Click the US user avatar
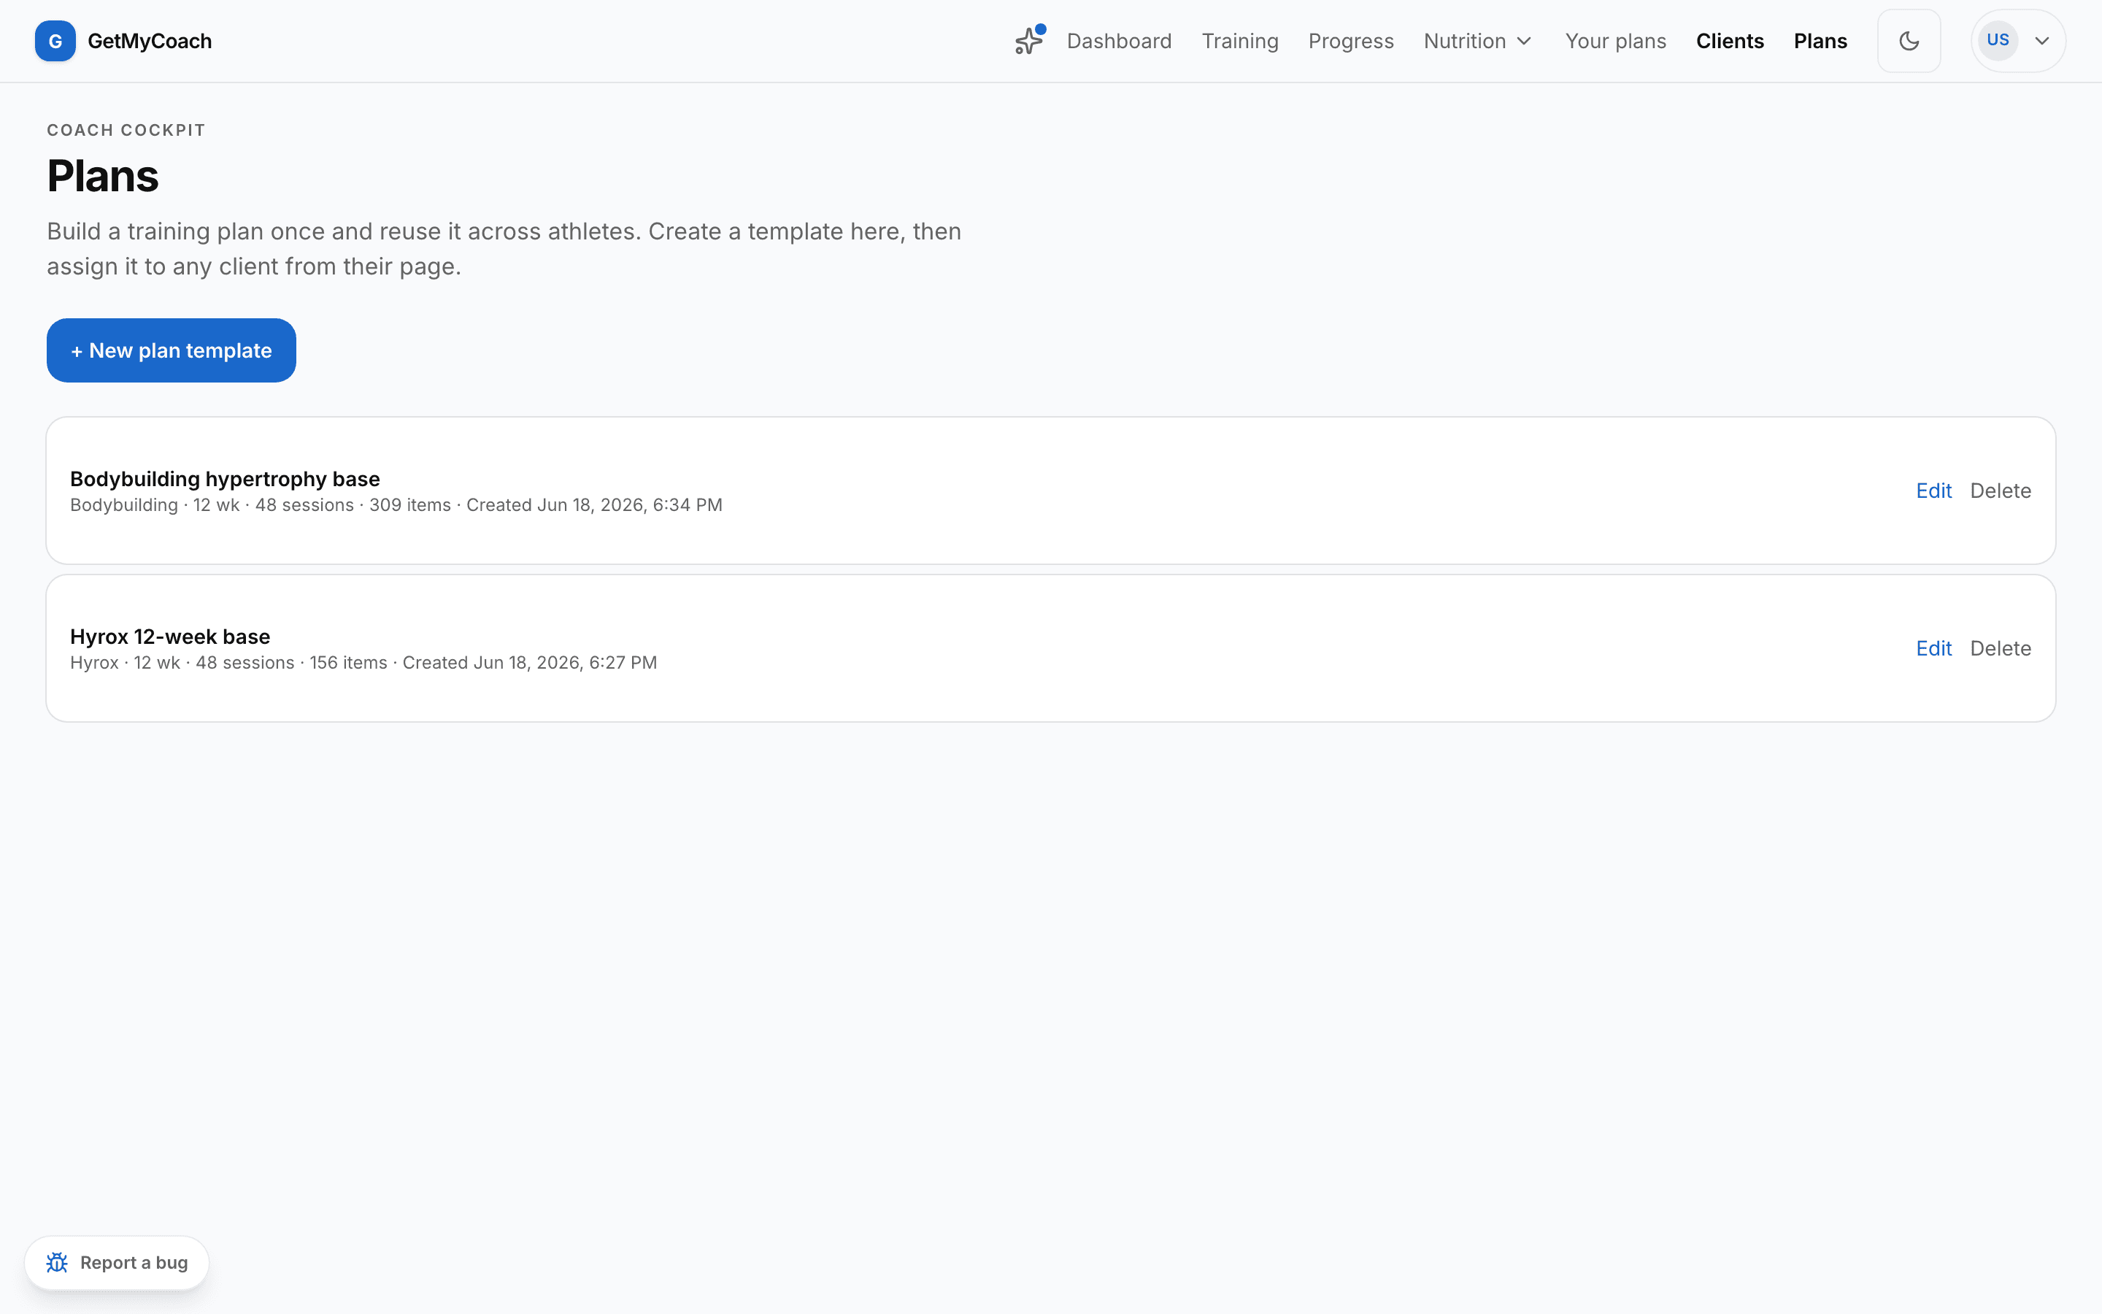The image size is (2102, 1314). pos(1998,40)
